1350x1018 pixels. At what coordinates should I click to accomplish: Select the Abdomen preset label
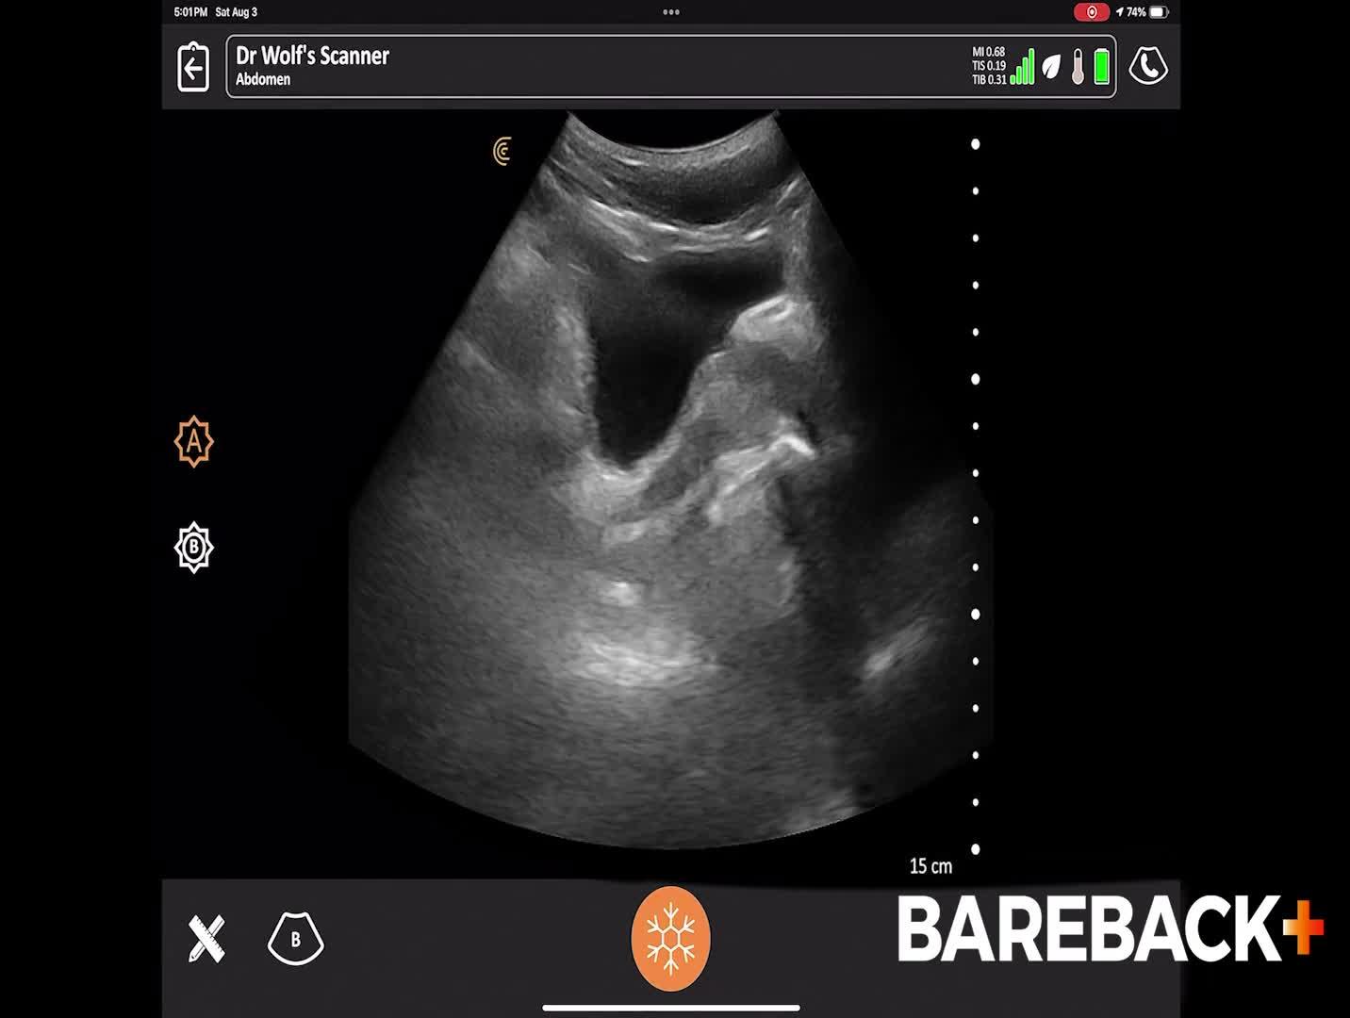(263, 80)
